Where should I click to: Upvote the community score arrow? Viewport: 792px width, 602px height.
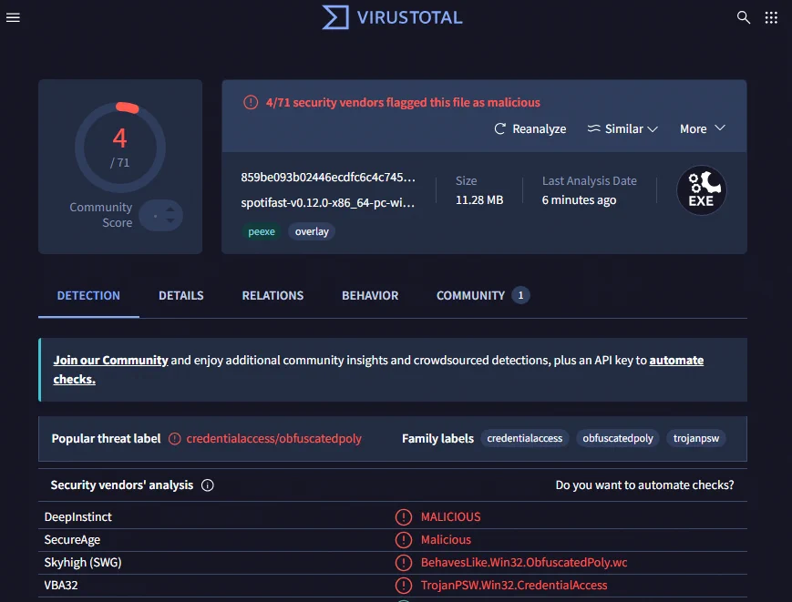(170, 209)
